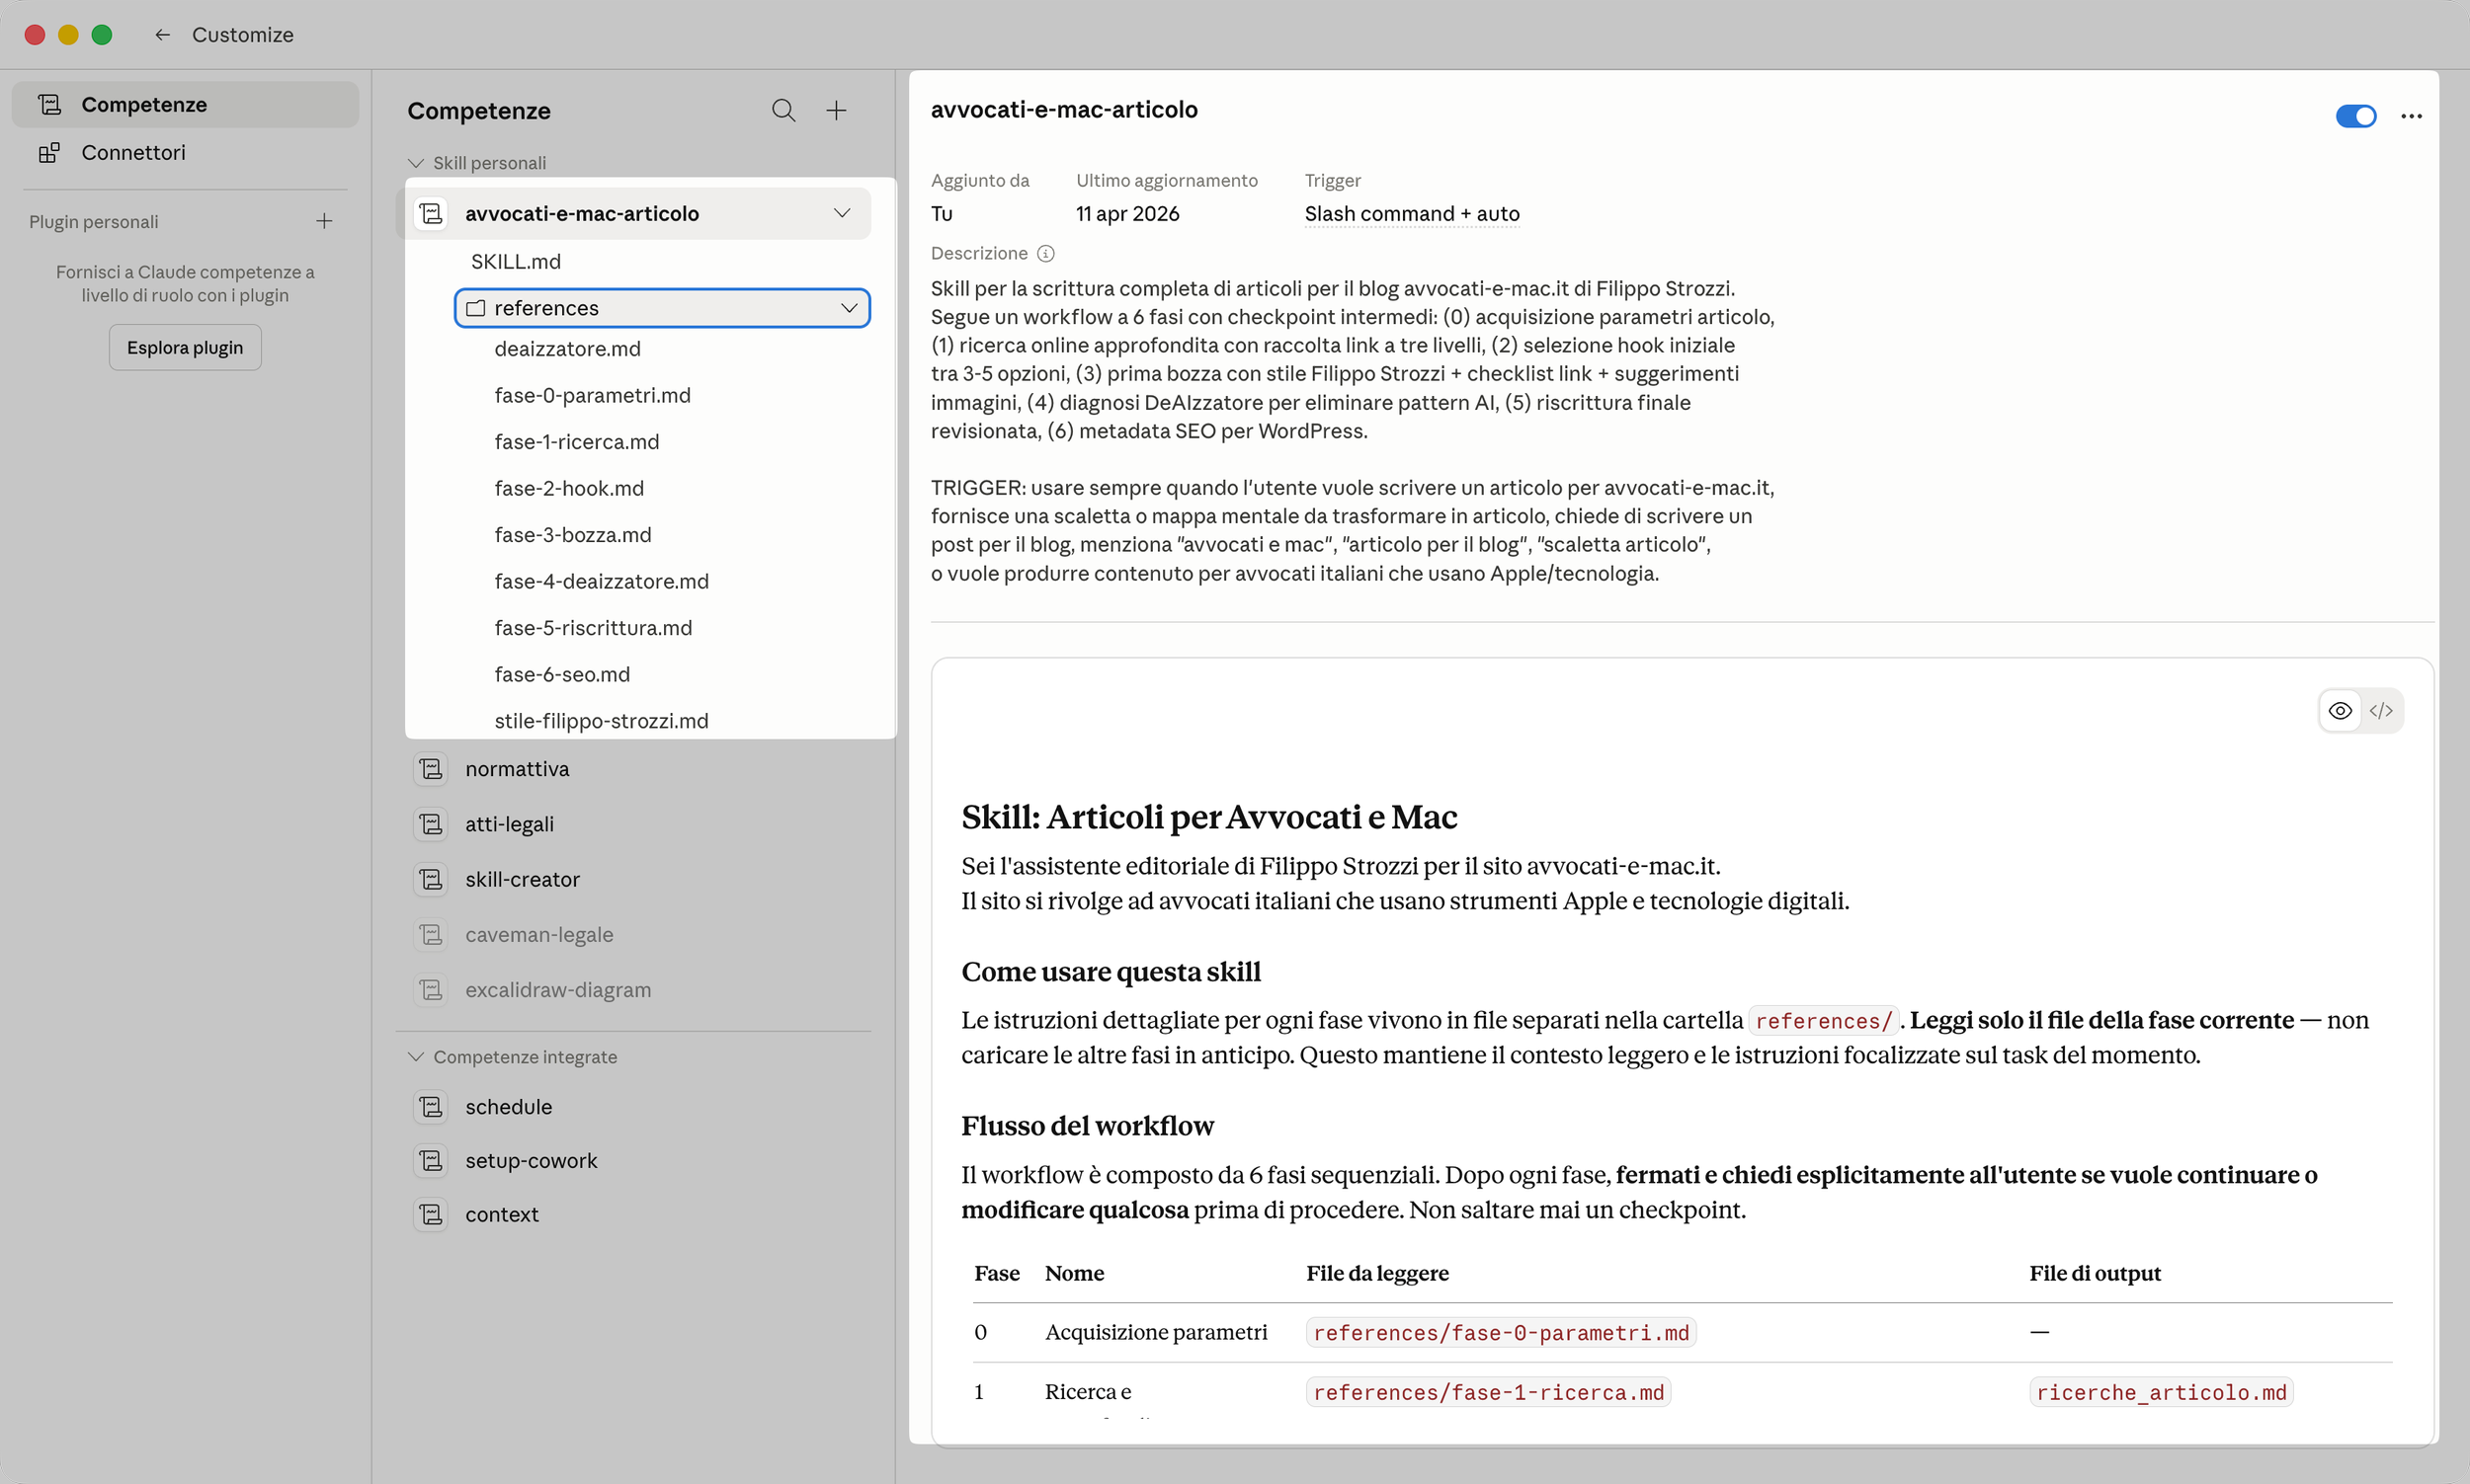
Task: Add a personal plugin with plus icon
Action: coord(324,221)
